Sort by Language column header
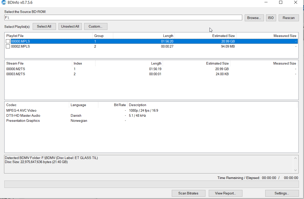 click(84, 105)
